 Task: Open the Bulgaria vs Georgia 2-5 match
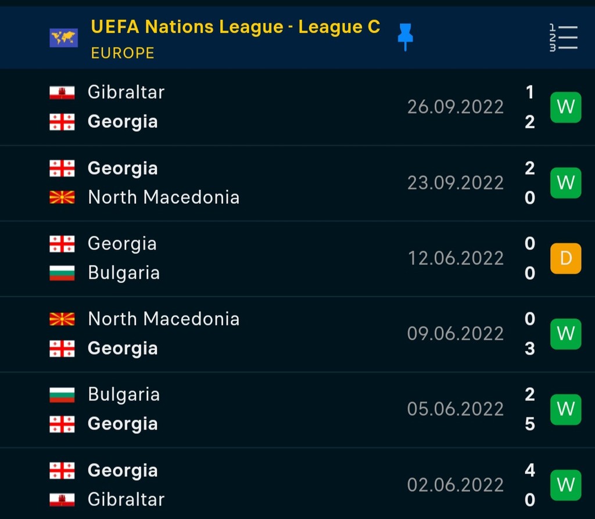[297, 410]
